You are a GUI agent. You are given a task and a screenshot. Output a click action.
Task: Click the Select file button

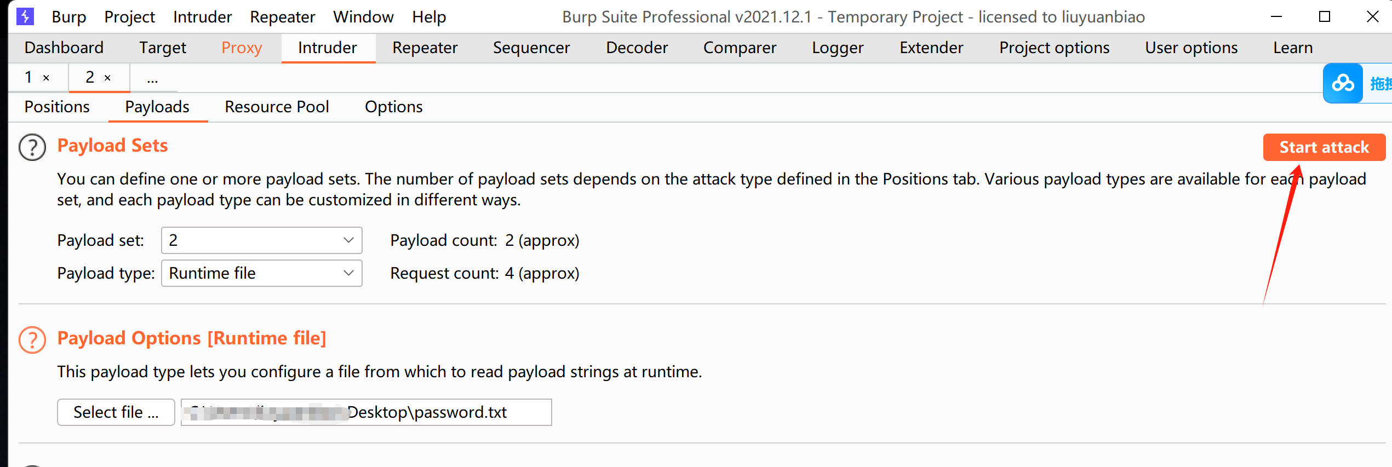click(x=116, y=412)
